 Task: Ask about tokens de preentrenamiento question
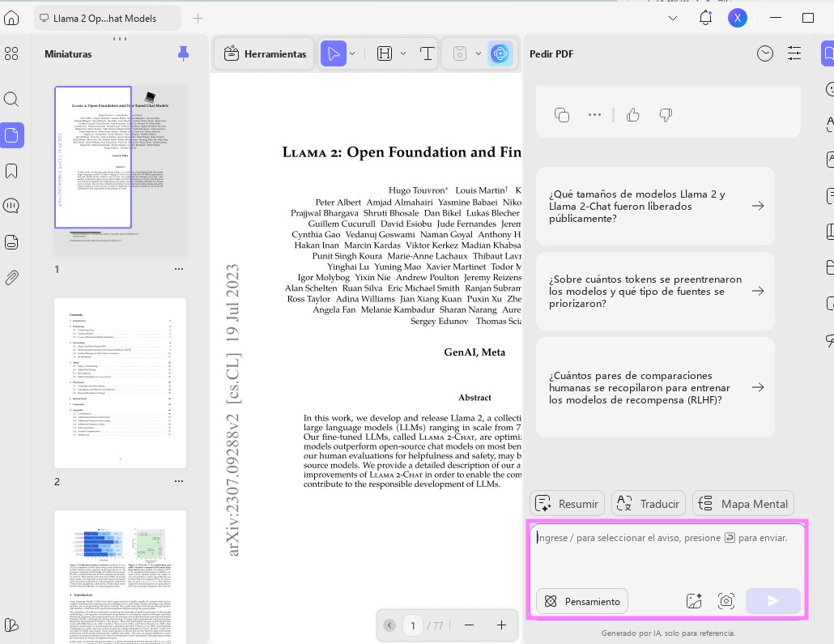pyautogui.click(x=655, y=291)
